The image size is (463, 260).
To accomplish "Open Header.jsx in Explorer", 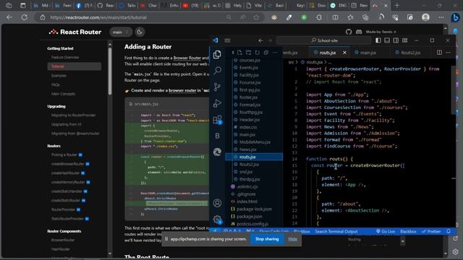I will click(x=250, y=120).
